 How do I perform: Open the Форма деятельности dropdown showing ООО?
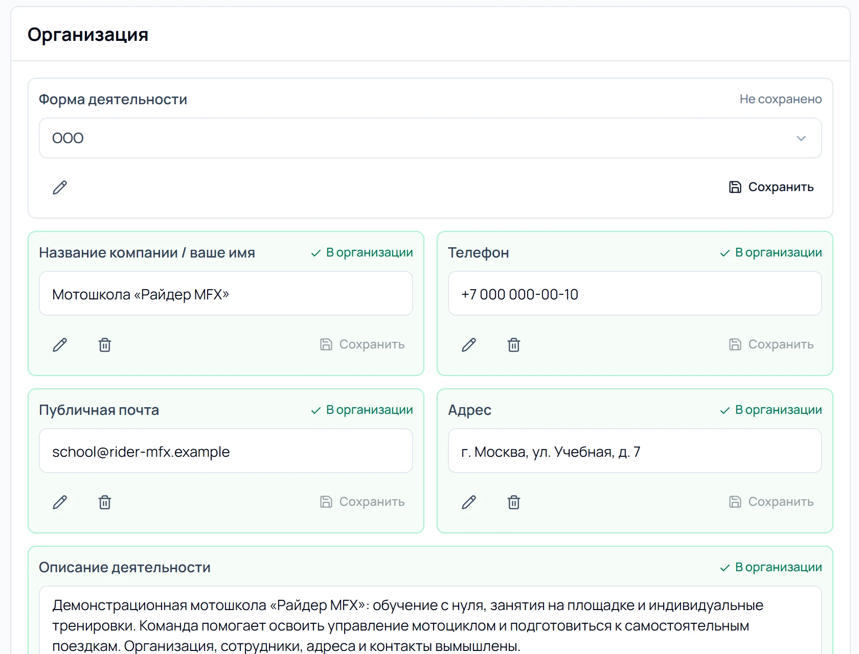431,138
